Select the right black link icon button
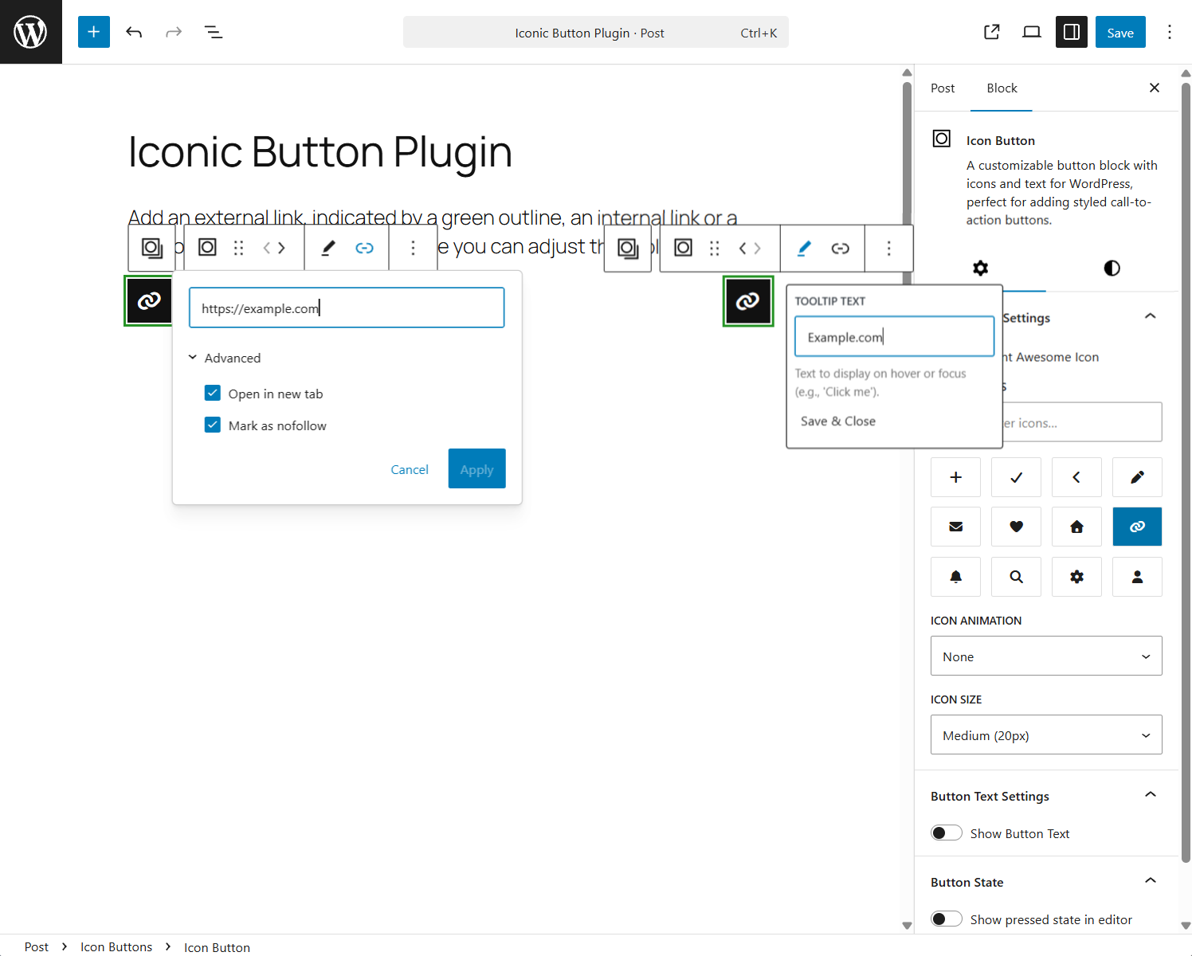1192x956 pixels. [x=747, y=301]
